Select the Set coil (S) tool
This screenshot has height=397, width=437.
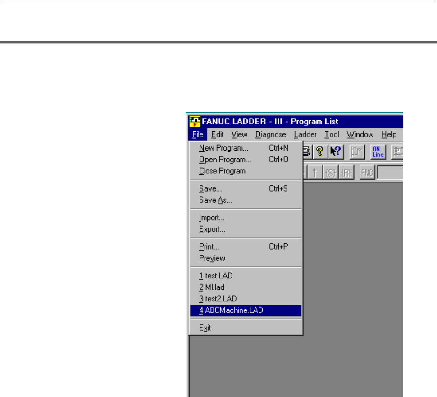coord(331,173)
